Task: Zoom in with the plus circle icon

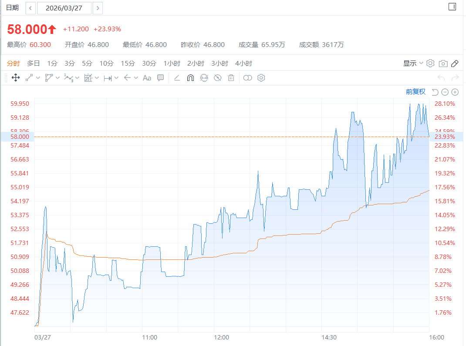Action: point(455,92)
